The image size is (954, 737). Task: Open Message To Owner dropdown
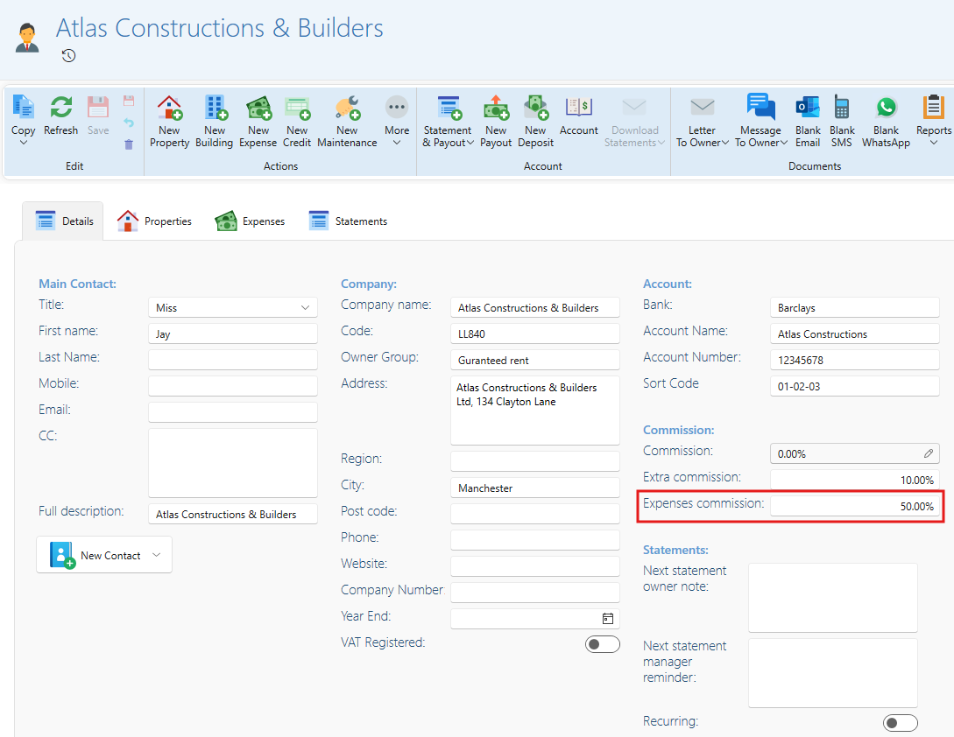(760, 122)
